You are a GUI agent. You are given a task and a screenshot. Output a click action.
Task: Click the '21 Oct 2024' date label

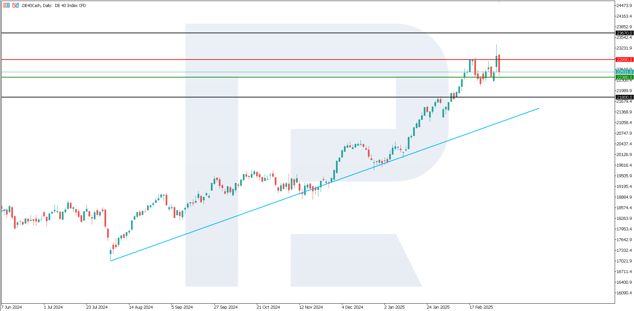coord(268,307)
